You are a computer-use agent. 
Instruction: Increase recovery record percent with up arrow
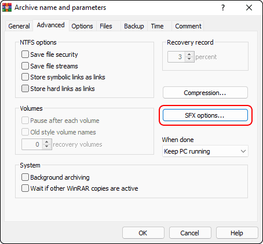point(189,54)
